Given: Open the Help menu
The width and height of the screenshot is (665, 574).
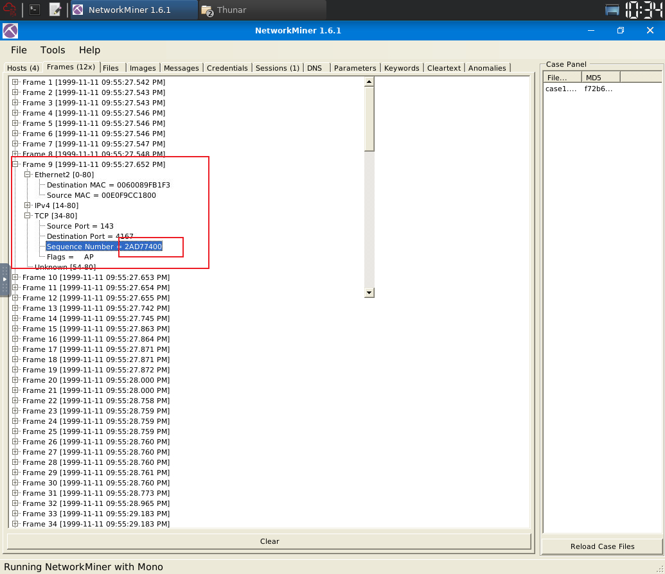Looking at the screenshot, I should point(89,50).
